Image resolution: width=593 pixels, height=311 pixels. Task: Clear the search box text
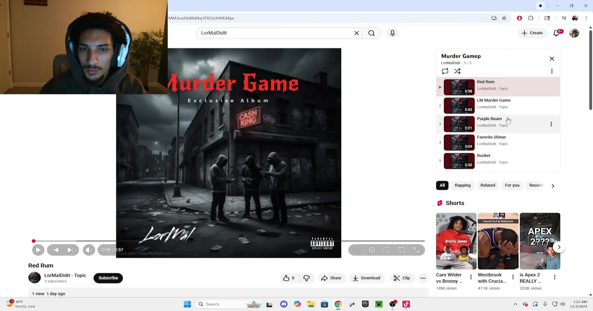click(x=356, y=33)
